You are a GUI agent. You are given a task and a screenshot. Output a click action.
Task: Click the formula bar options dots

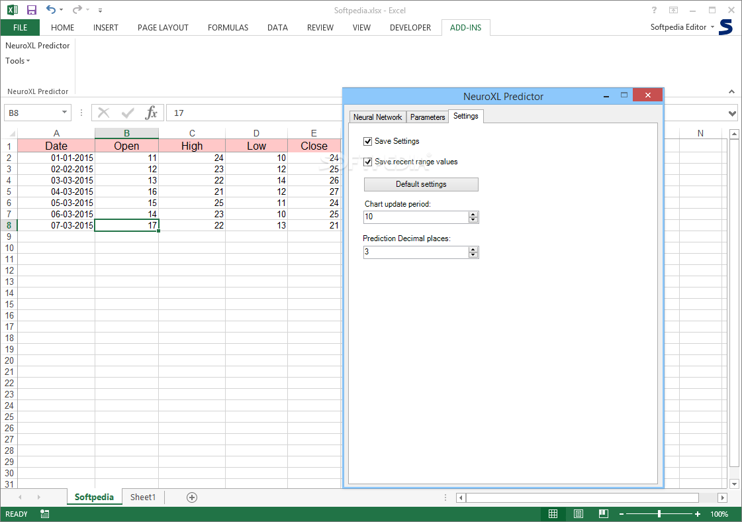tap(81, 113)
